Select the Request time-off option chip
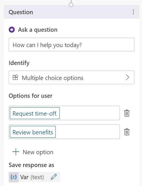The height and width of the screenshot is (186, 142). point(35,113)
